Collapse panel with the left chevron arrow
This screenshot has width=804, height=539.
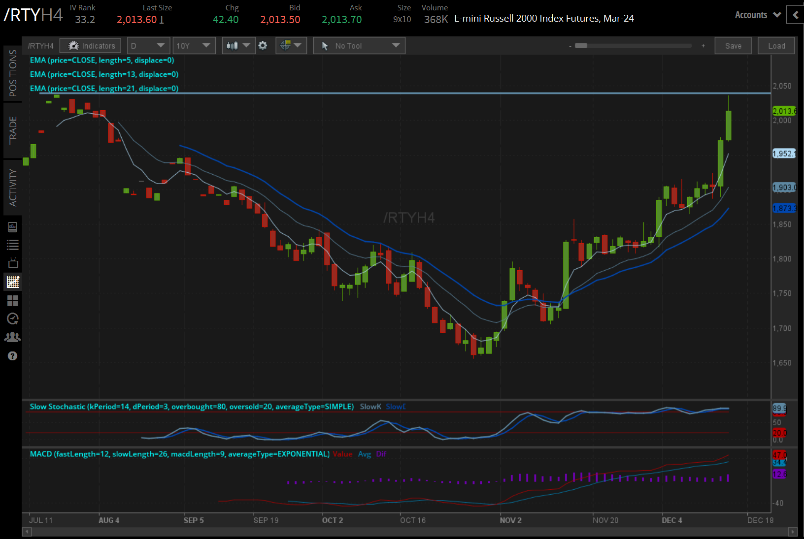795,15
